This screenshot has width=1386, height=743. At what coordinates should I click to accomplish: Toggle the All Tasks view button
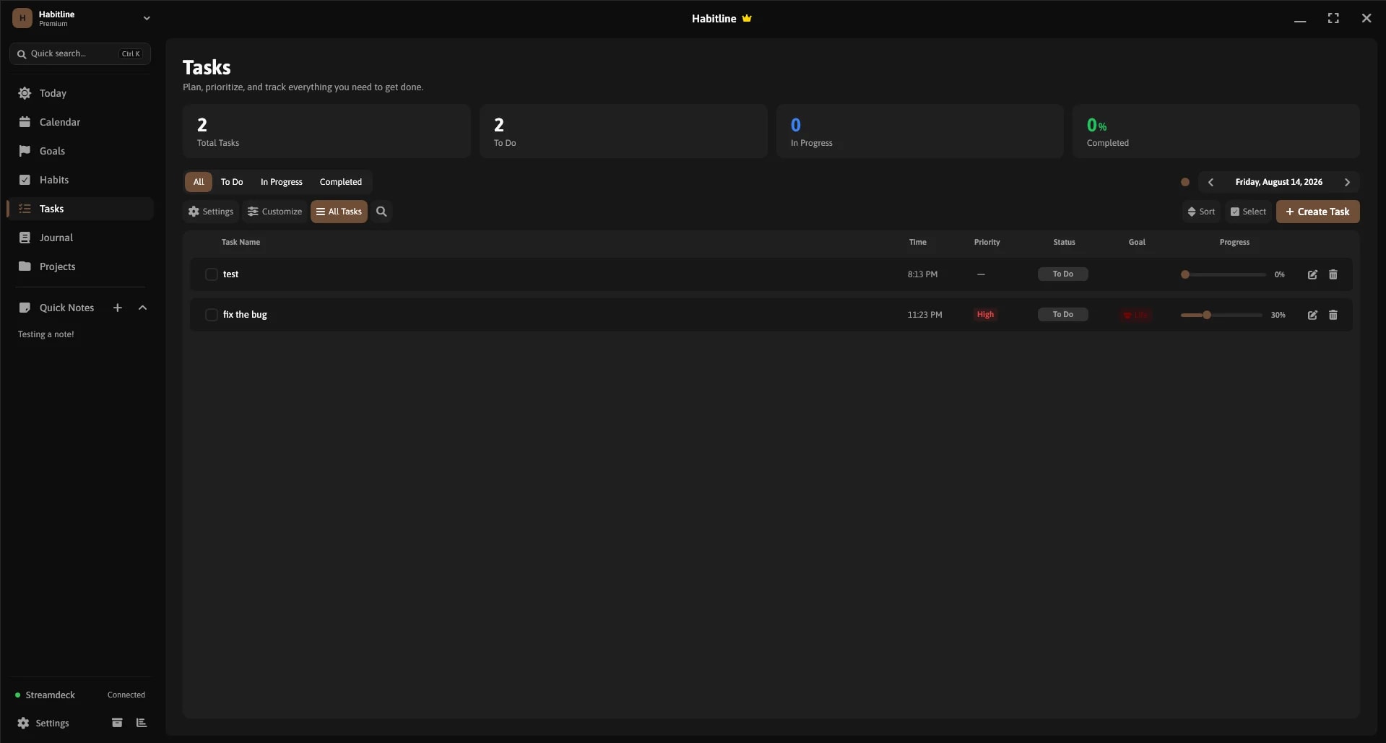click(x=339, y=212)
